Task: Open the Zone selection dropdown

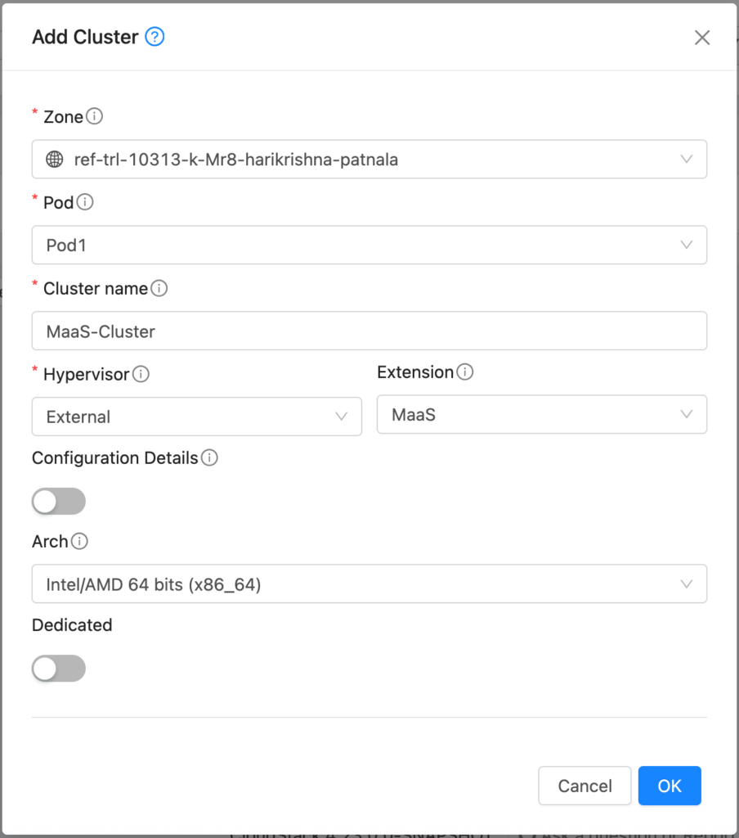Action: pyautogui.click(x=368, y=160)
